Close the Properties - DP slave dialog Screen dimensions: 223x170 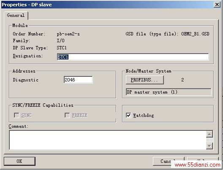click(217, 5)
